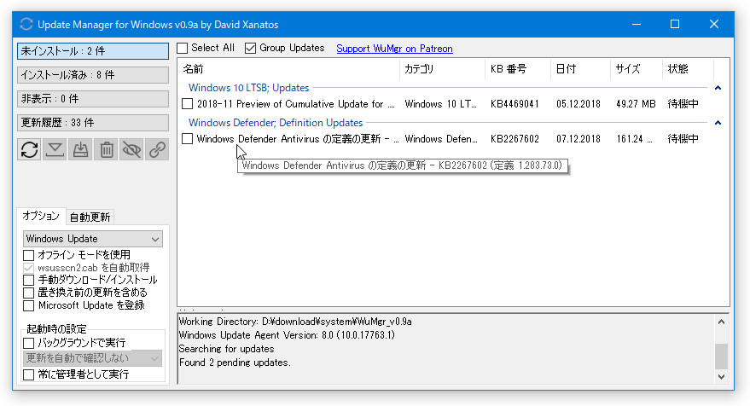Collapse Windows Defender; Definition Updates group
Screen dimensions: 750x406
718,123
